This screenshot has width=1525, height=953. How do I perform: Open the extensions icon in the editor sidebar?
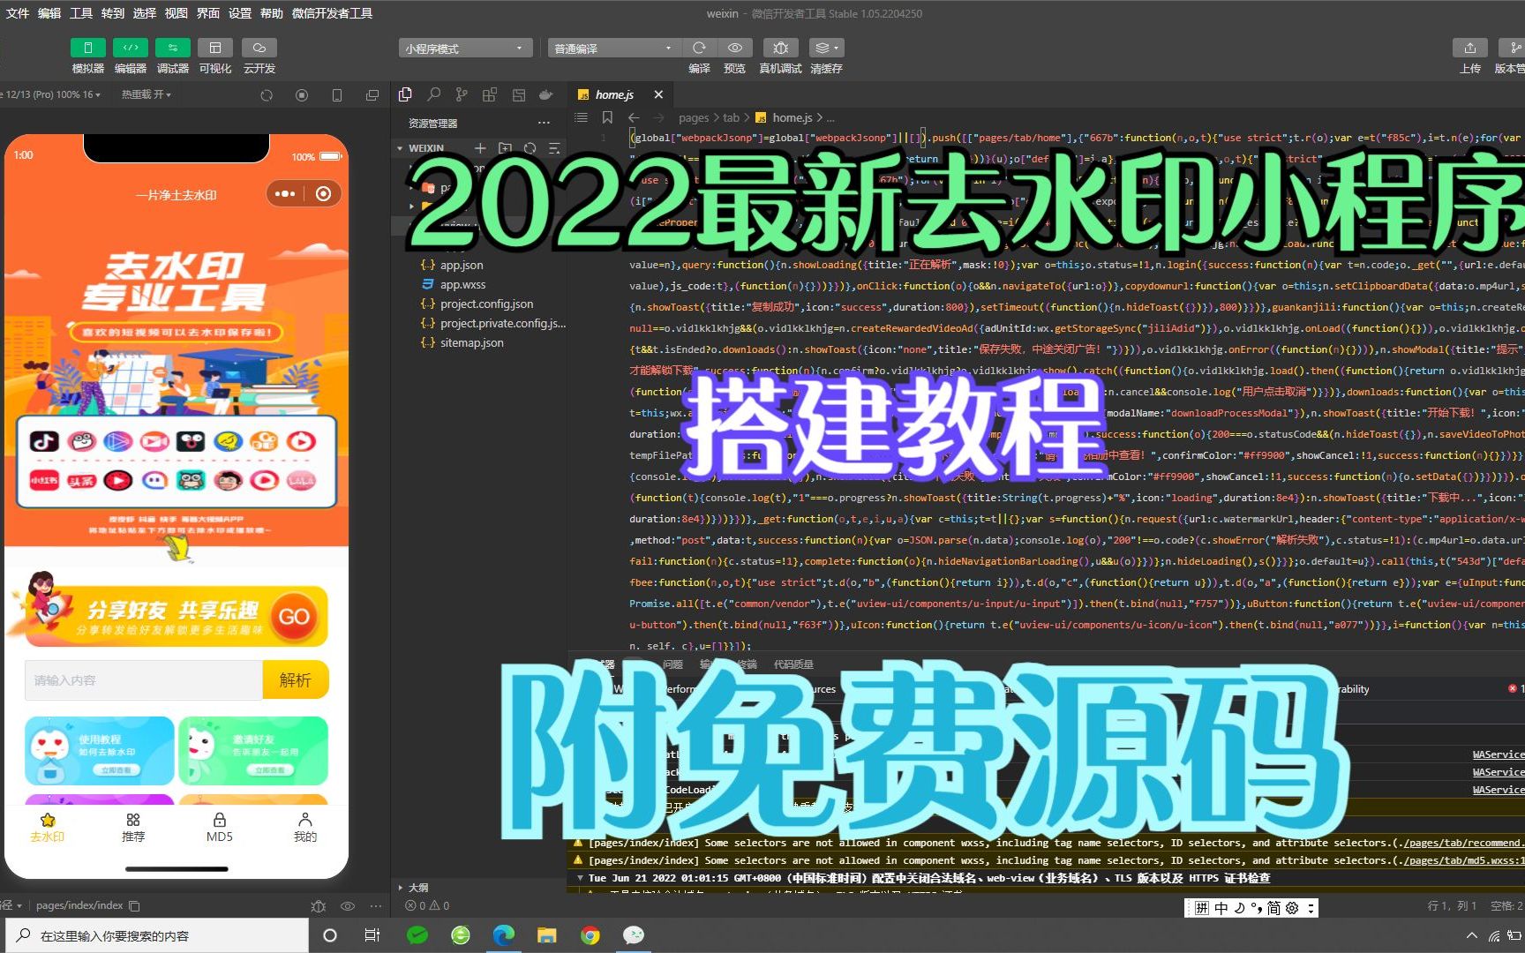[x=490, y=94]
